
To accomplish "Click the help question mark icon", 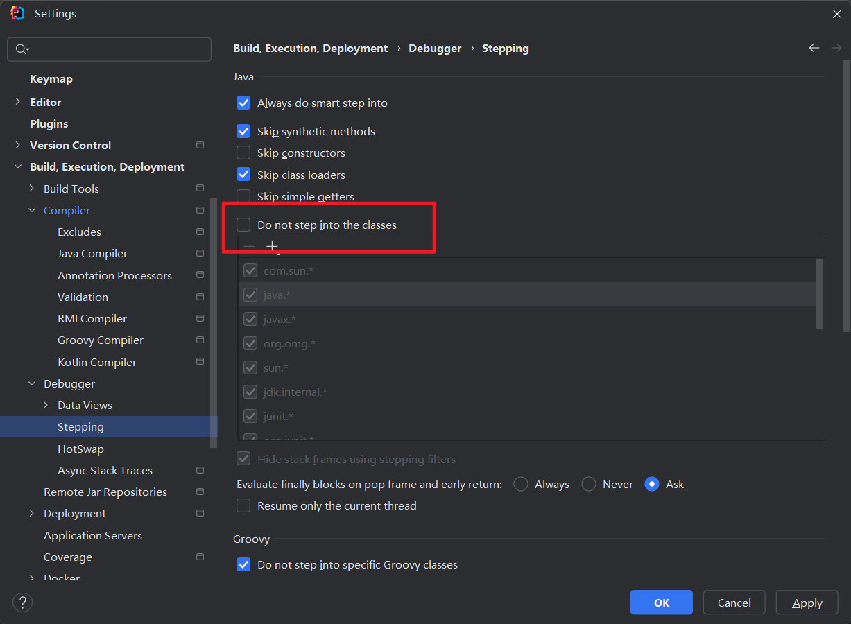I will 23,603.
